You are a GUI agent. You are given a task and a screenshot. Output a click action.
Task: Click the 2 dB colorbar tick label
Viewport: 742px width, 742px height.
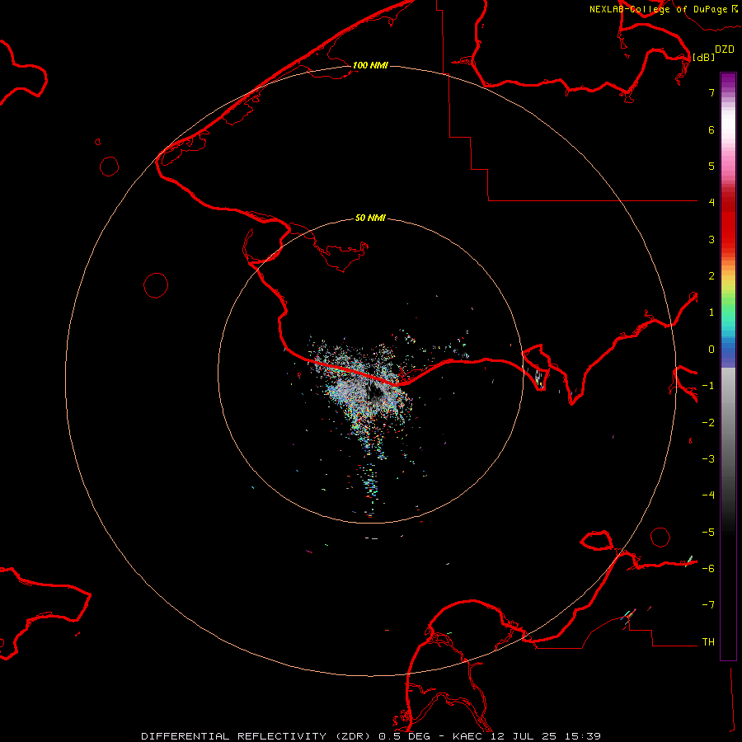pos(711,276)
